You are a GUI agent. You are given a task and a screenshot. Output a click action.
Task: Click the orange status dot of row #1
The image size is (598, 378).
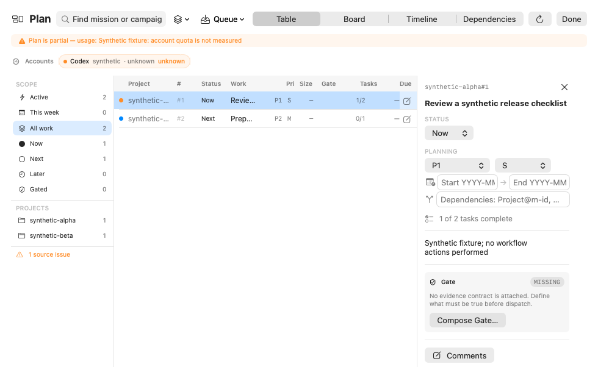121,101
